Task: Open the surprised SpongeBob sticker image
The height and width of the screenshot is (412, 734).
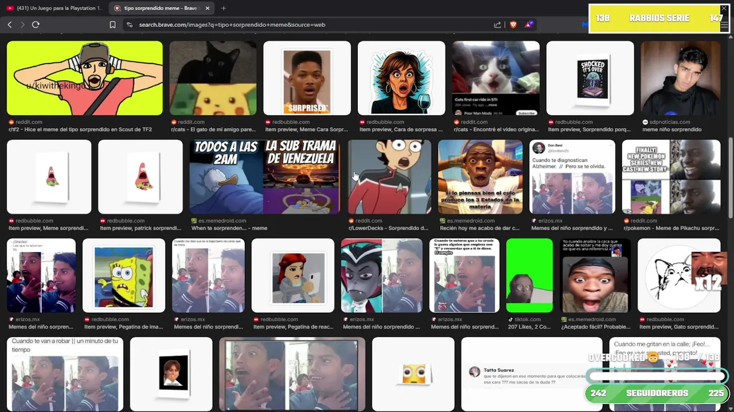Action: [x=124, y=276]
